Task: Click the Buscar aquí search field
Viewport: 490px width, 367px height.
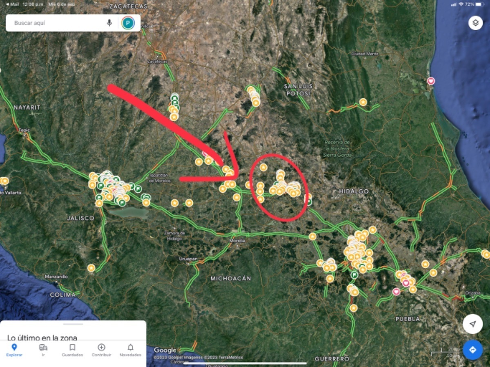Action: (x=57, y=23)
